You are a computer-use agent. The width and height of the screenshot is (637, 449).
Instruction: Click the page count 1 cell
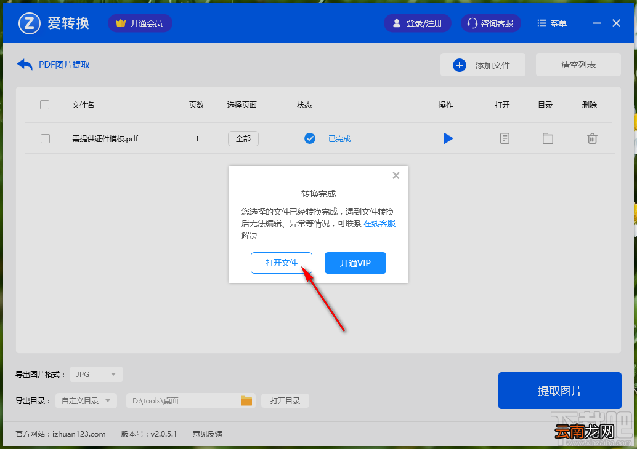pyautogui.click(x=197, y=139)
